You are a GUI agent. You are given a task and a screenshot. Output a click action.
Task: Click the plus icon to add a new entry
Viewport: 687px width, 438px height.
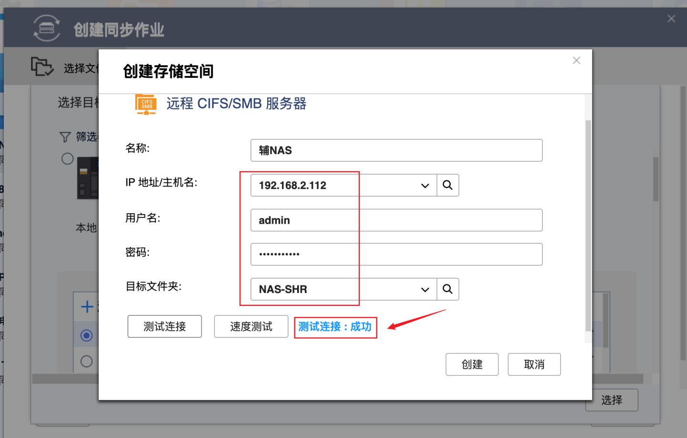pyautogui.click(x=86, y=307)
